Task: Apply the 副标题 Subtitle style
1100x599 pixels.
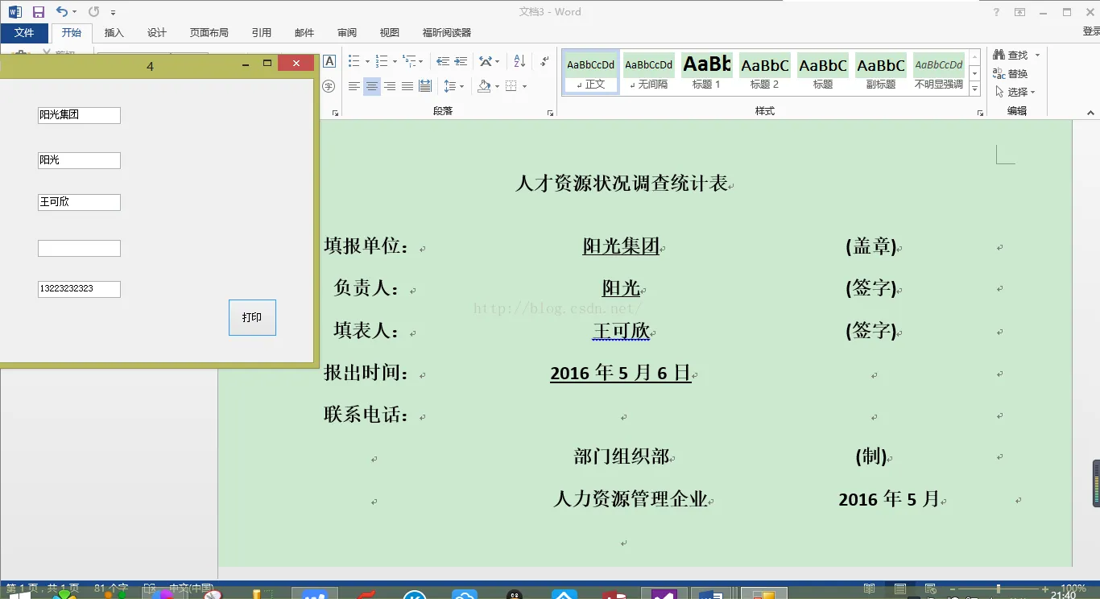Action: (881, 72)
